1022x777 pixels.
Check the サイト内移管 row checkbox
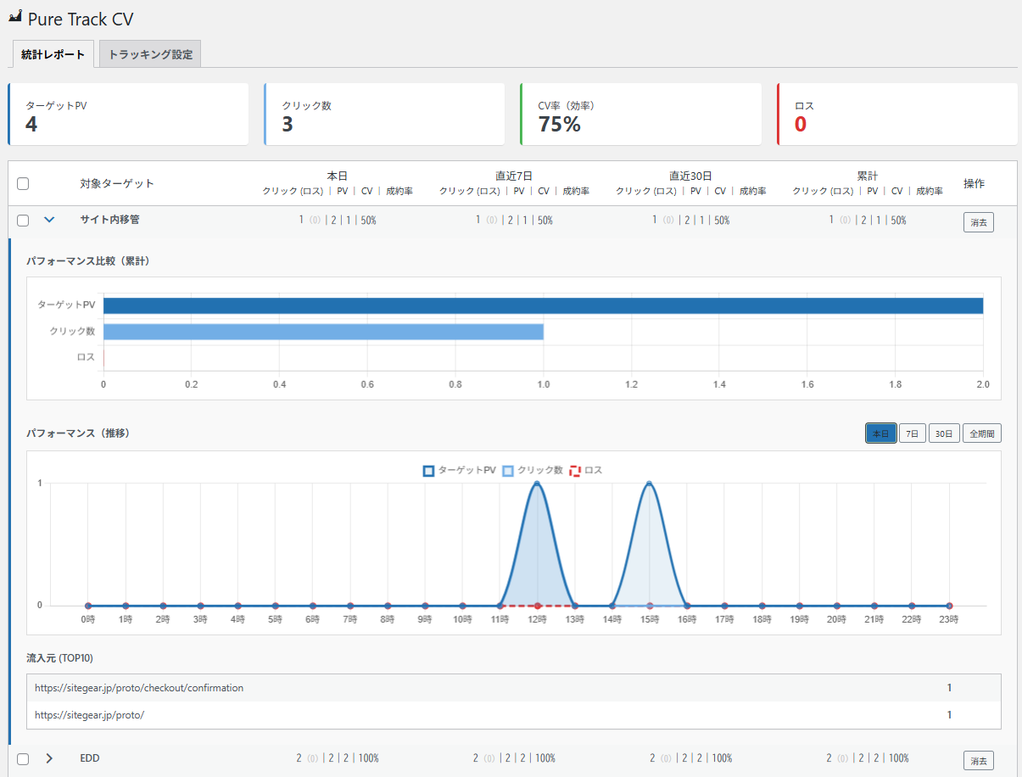point(23,221)
